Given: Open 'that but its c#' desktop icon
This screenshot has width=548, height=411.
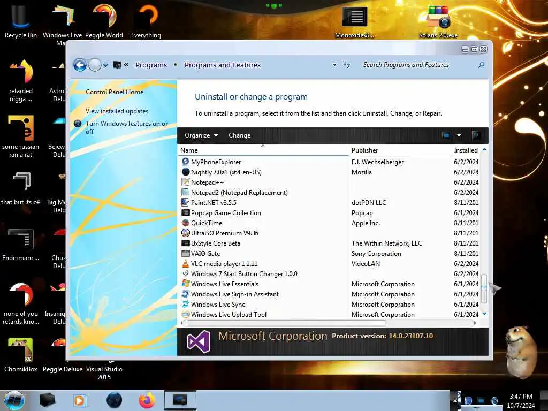Looking at the screenshot, I should [x=20, y=188].
